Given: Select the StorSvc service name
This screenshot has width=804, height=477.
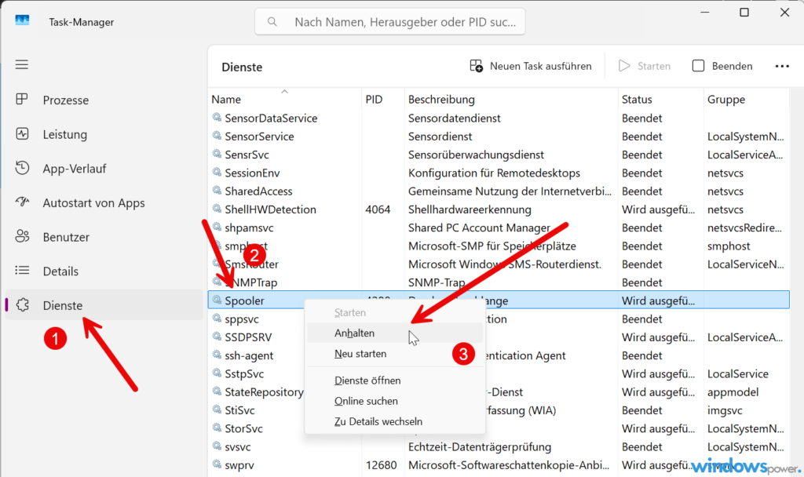Looking at the screenshot, I should click(243, 428).
